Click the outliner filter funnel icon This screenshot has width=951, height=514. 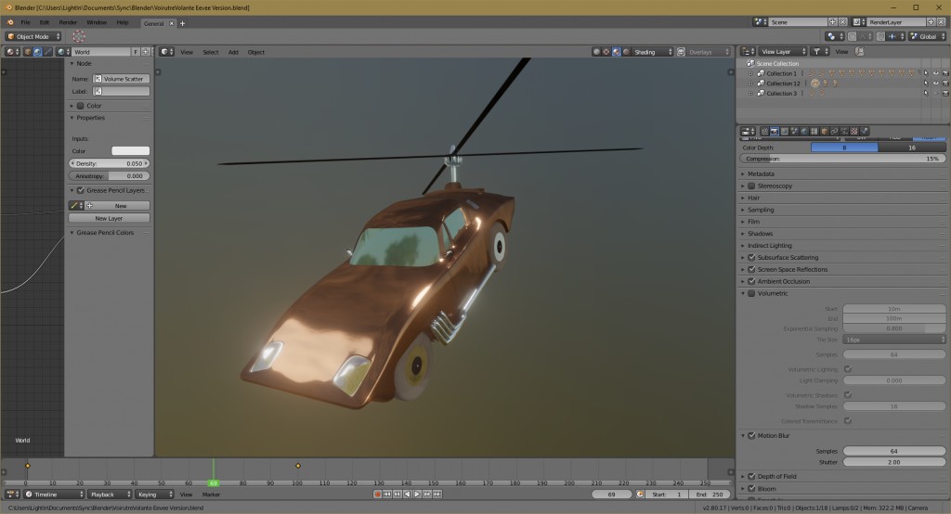[816, 52]
